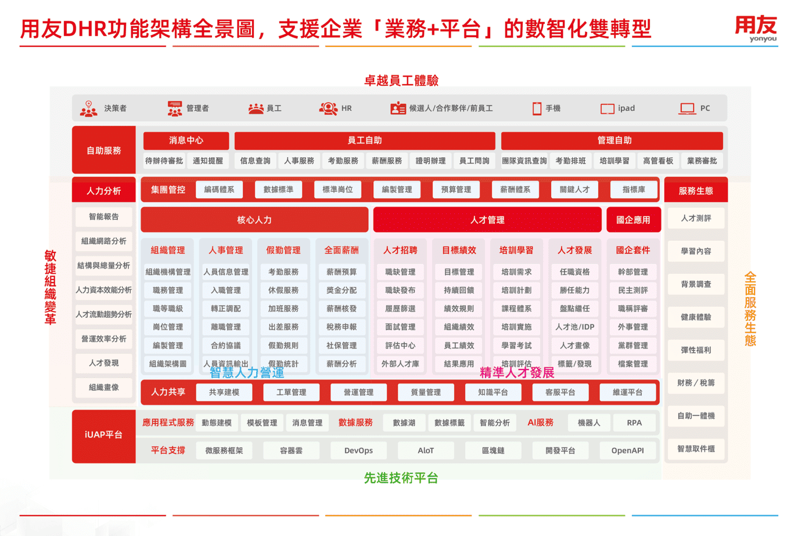The width and height of the screenshot is (805, 536).
Task: Click the 人才測評 ecosystem item
Action: tap(696, 218)
